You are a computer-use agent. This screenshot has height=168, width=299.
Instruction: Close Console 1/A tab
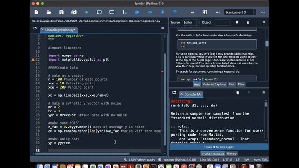click(x=181, y=94)
